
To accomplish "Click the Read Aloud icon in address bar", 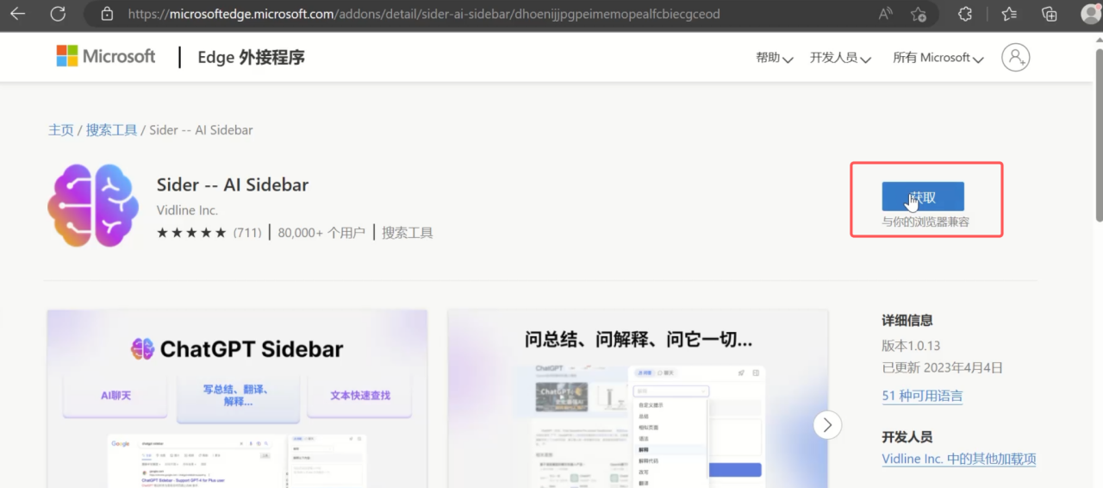I will click(885, 14).
